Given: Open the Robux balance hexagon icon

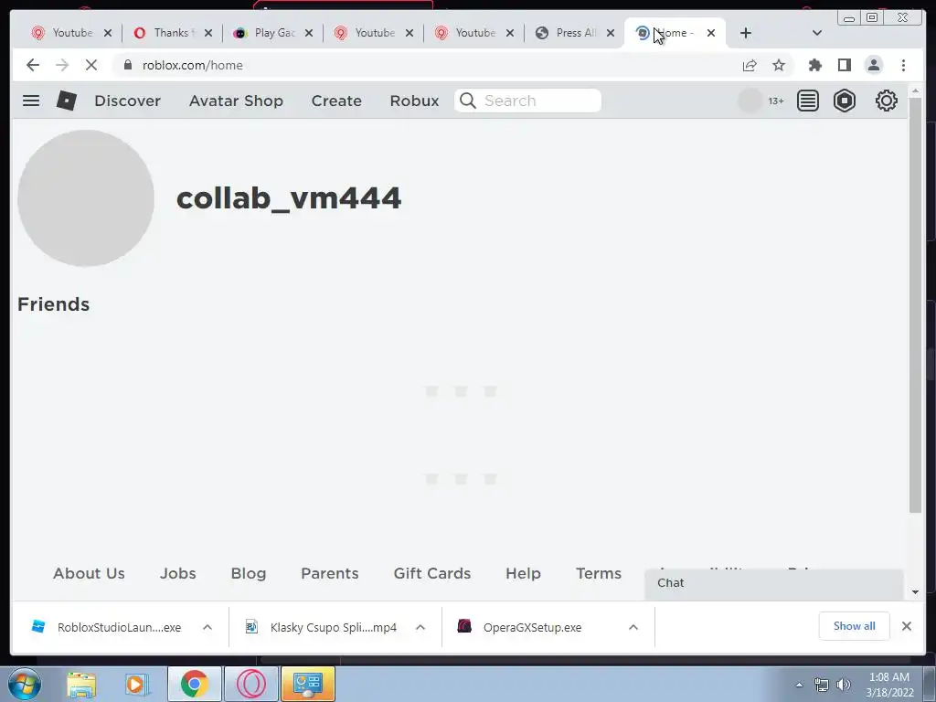Looking at the screenshot, I should (x=845, y=101).
